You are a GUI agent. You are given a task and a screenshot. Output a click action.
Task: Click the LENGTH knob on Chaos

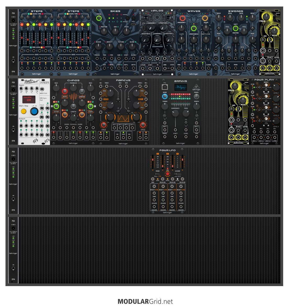pos(73,118)
